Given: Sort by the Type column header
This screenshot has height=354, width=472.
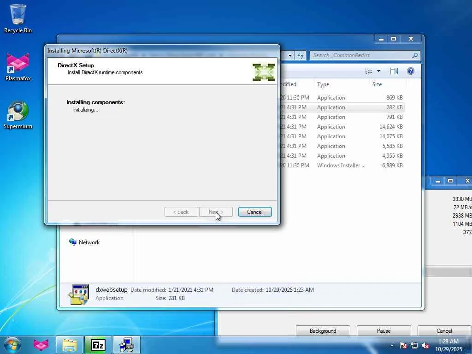Looking at the screenshot, I should coord(341,84).
